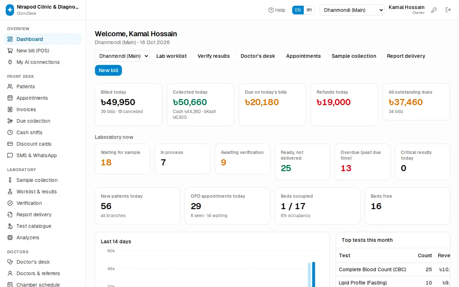Click the Verification check circle icon

pyautogui.click(x=10, y=203)
